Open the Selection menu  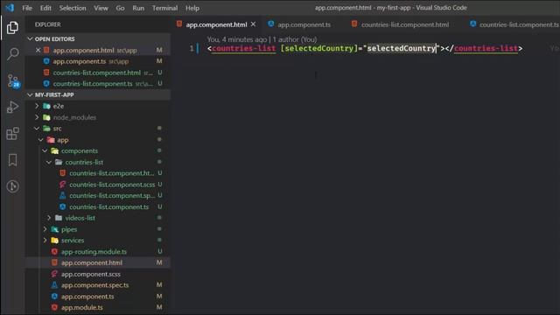click(73, 8)
